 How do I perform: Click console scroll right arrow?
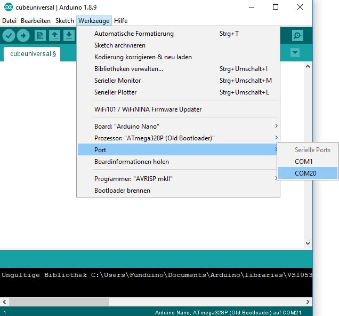coord(308,302)
